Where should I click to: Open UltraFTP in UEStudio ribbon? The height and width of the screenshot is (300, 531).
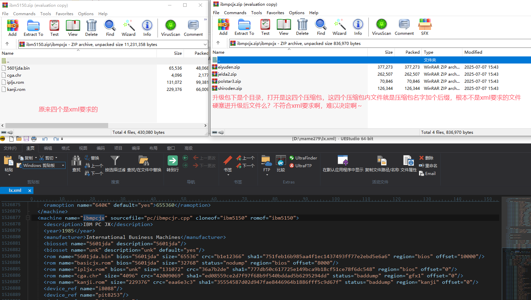300,166
